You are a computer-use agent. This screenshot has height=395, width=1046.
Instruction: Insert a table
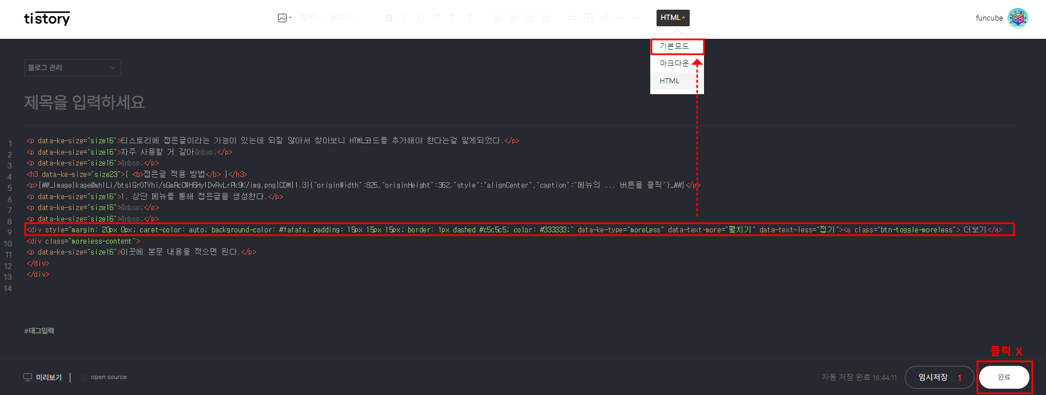tap(588, 18)
